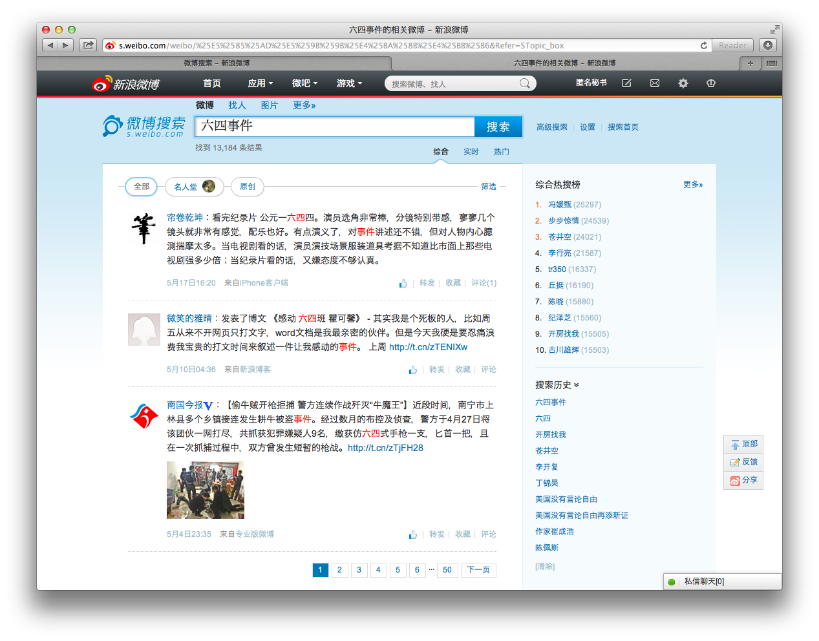Switch to the 实时 results tab

pos(471,152)
